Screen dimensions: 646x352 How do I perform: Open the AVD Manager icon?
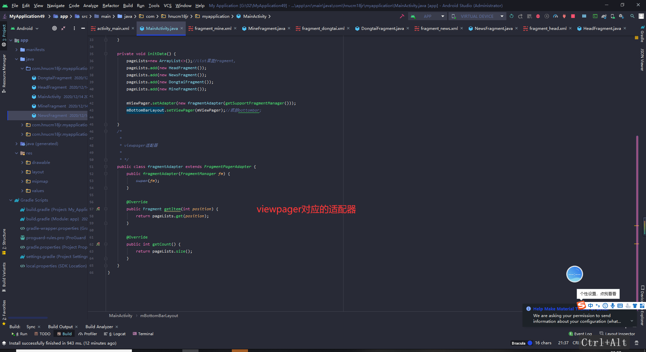point(613,16)
